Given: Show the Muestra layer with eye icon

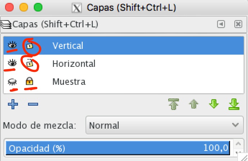Looking at the screenshot, I should [13, 82].
